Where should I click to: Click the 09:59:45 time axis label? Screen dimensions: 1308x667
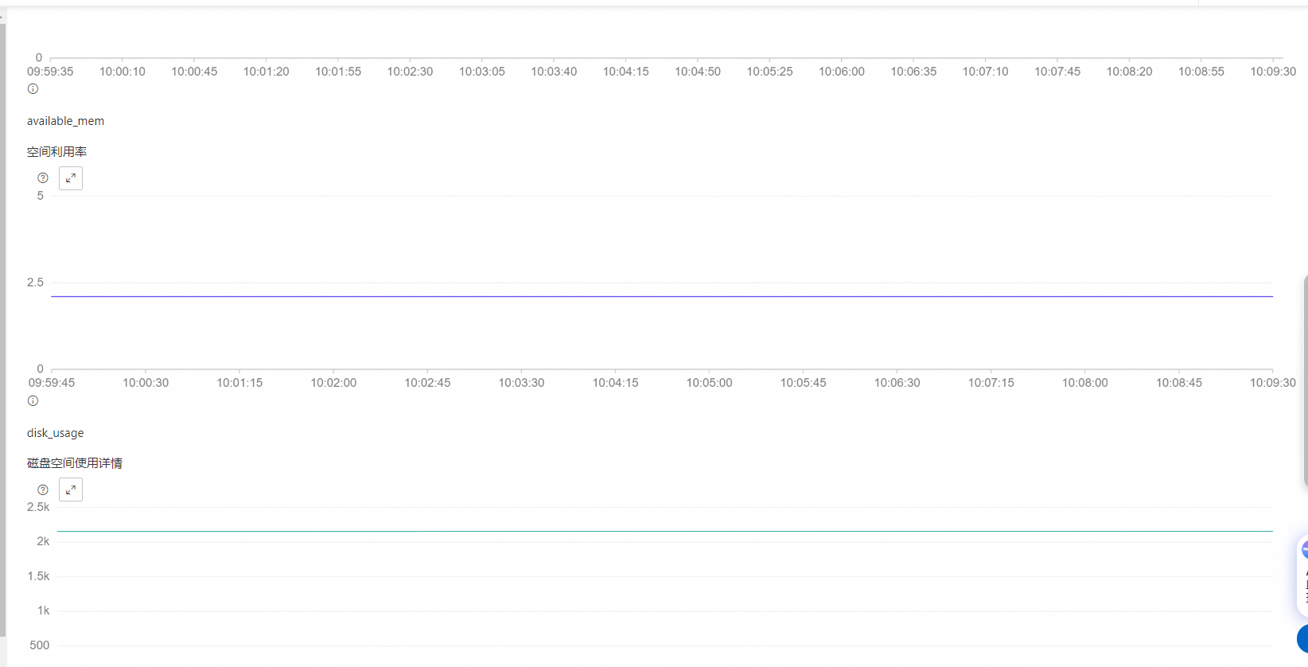point(52,383)
